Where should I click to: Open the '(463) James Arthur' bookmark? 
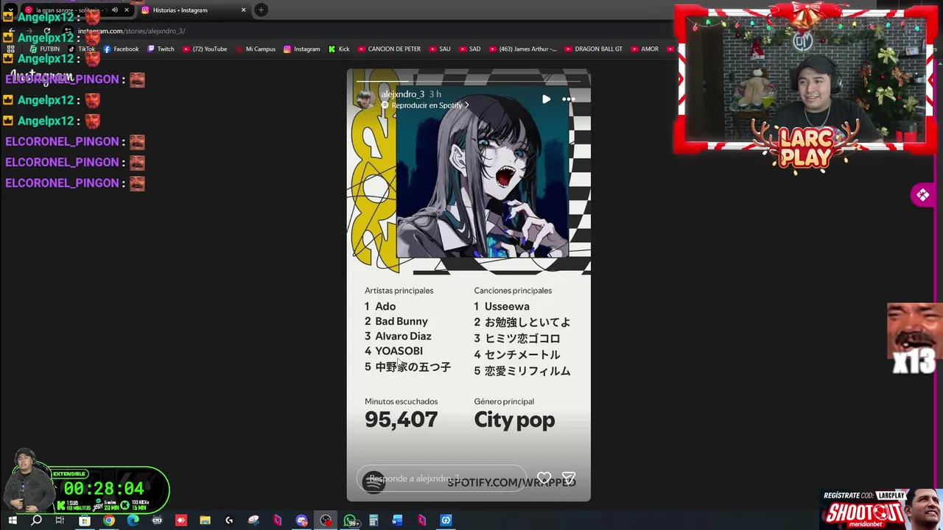click(x=522, y=49)
